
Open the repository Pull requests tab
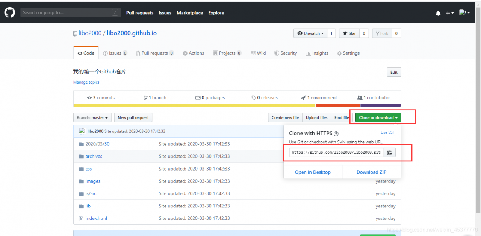click(x=155, y=53)
